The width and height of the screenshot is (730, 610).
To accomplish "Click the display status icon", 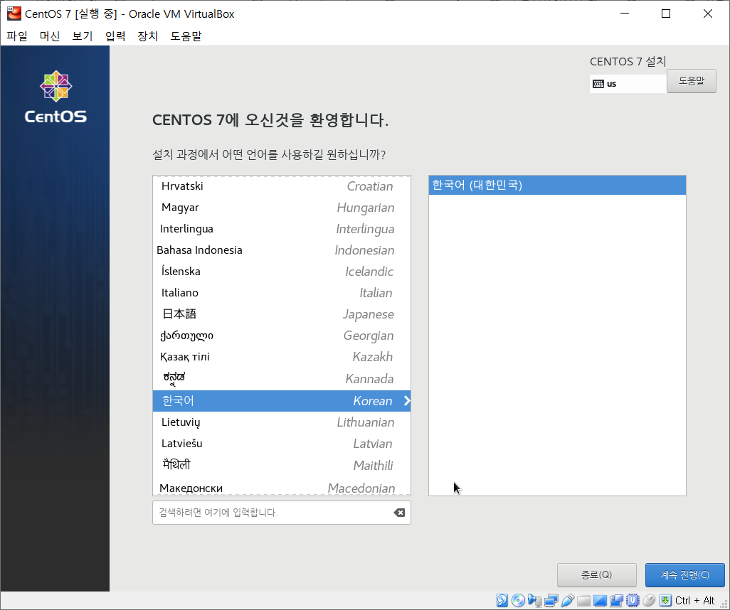I will tap(600, 600).
